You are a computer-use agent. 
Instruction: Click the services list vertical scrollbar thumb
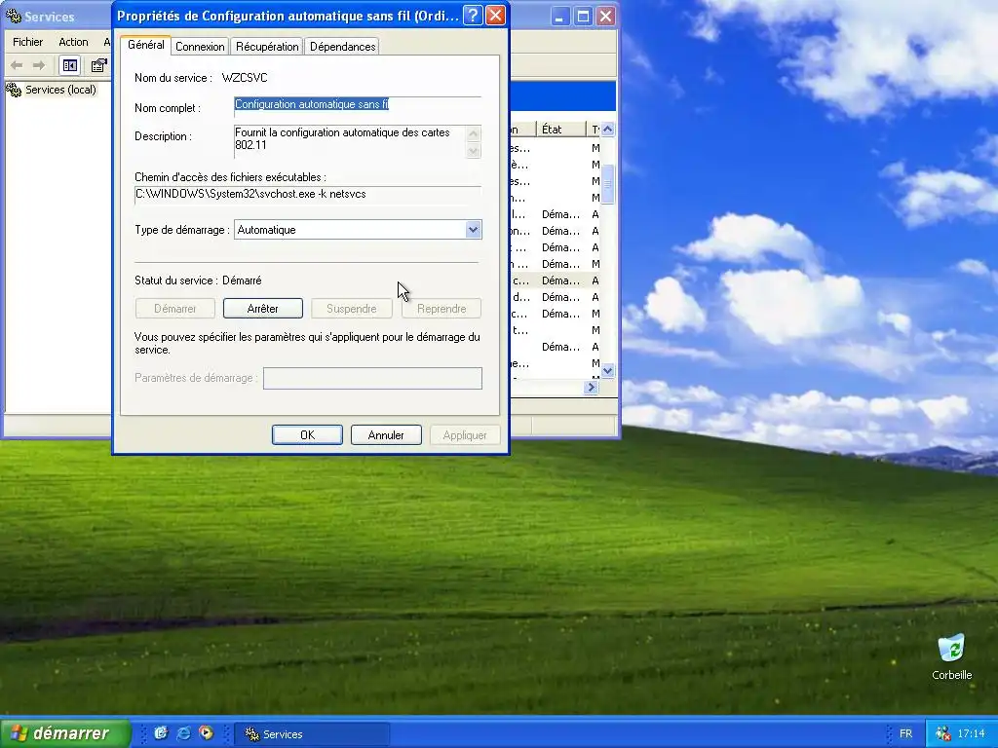pyautogui.click(x=608, y=184)
